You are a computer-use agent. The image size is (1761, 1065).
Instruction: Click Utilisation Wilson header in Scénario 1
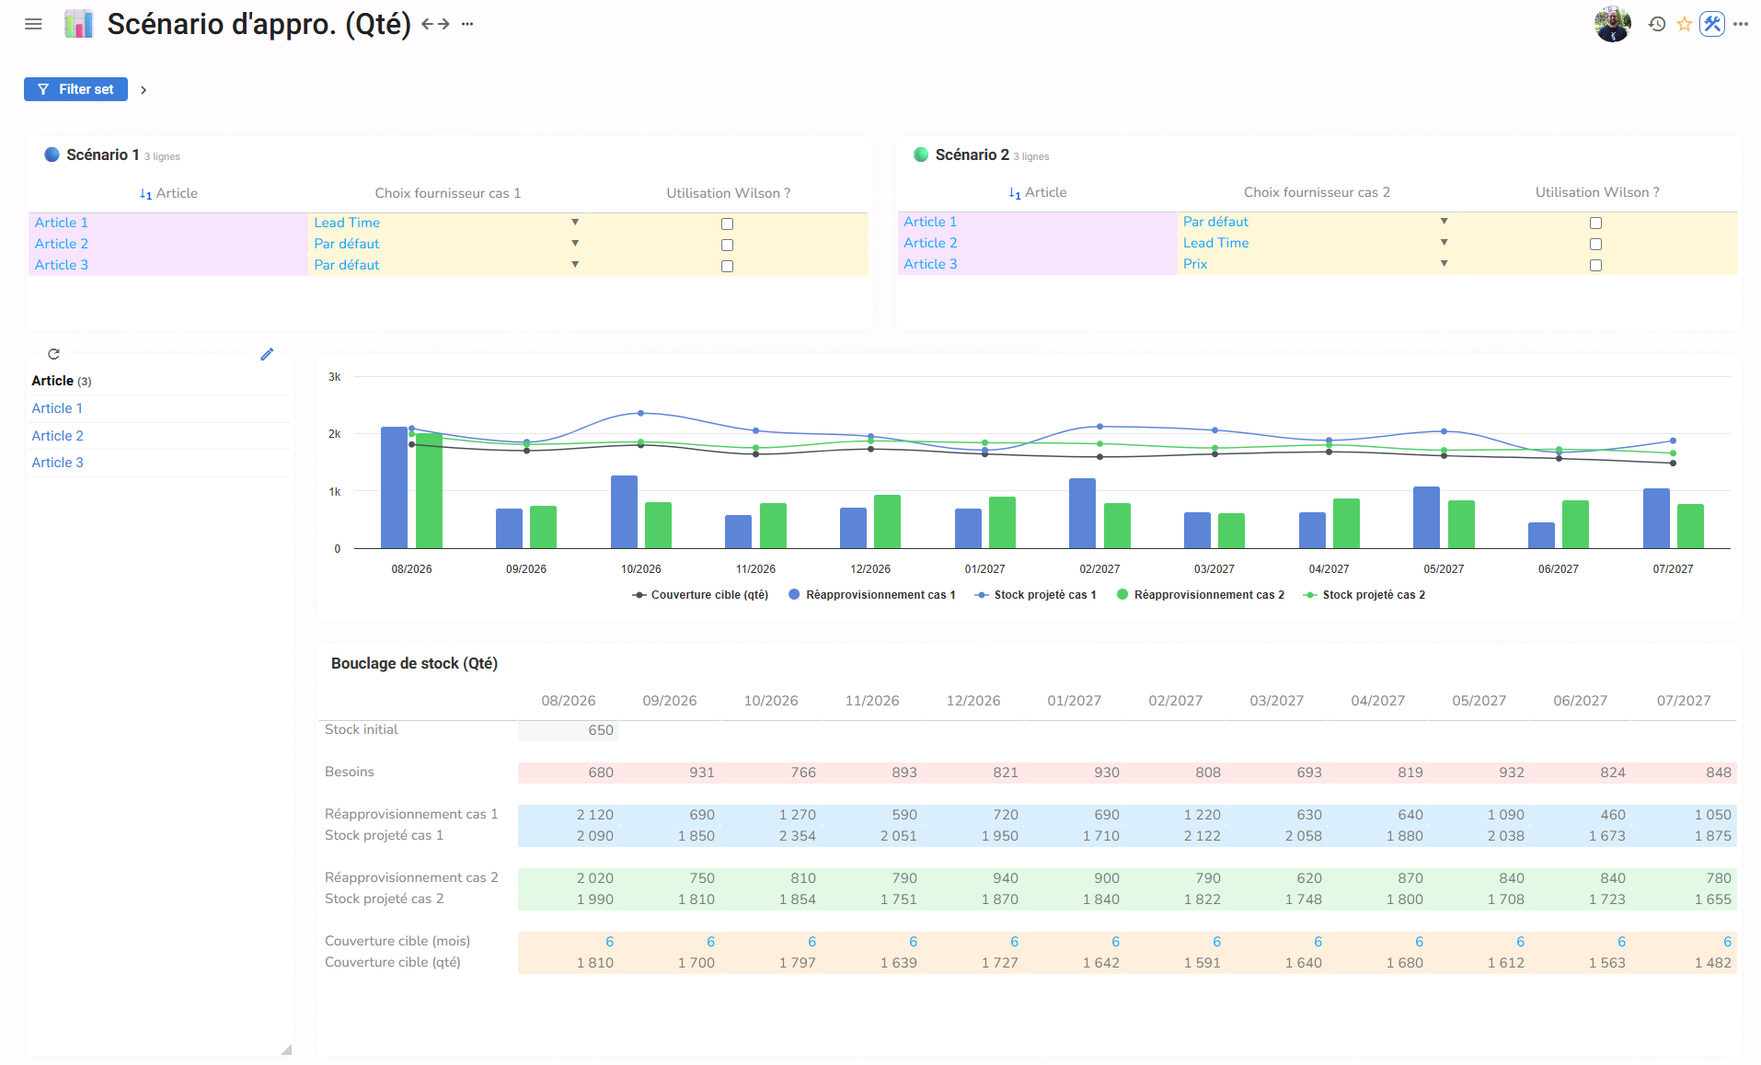[728, 193]
